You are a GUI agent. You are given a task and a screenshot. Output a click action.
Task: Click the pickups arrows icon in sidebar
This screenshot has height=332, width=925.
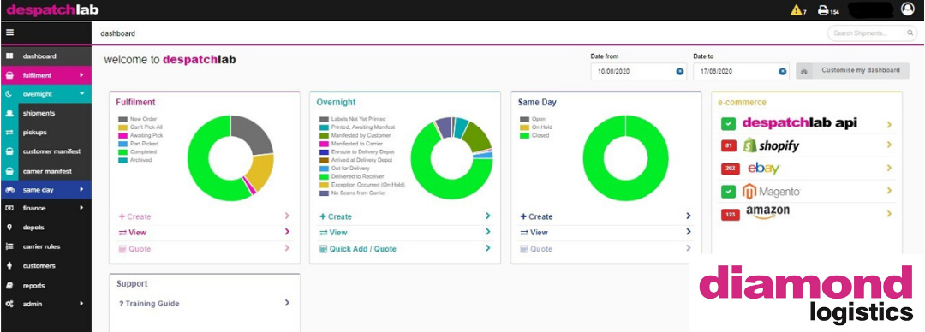(10, 132)
